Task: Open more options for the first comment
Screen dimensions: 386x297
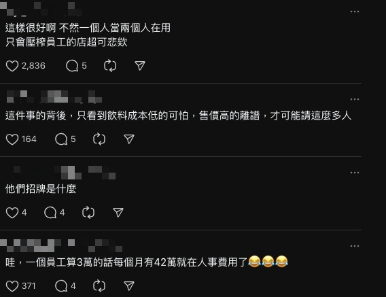Action: pyautogui.click(x=355, y=12)
